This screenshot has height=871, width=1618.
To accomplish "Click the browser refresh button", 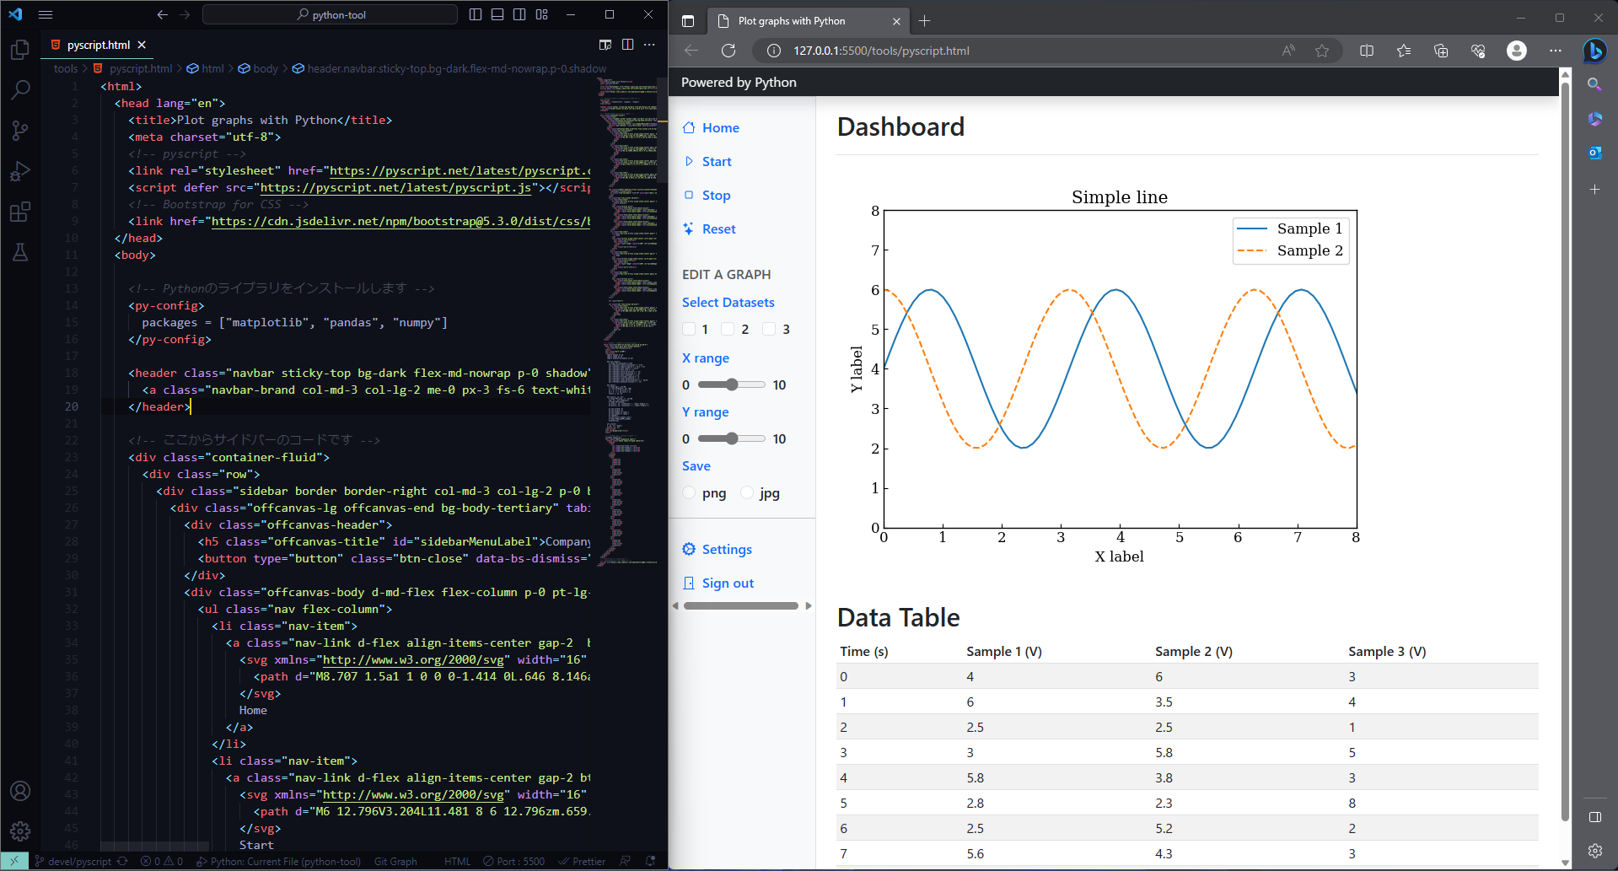I will pos(728,51).
